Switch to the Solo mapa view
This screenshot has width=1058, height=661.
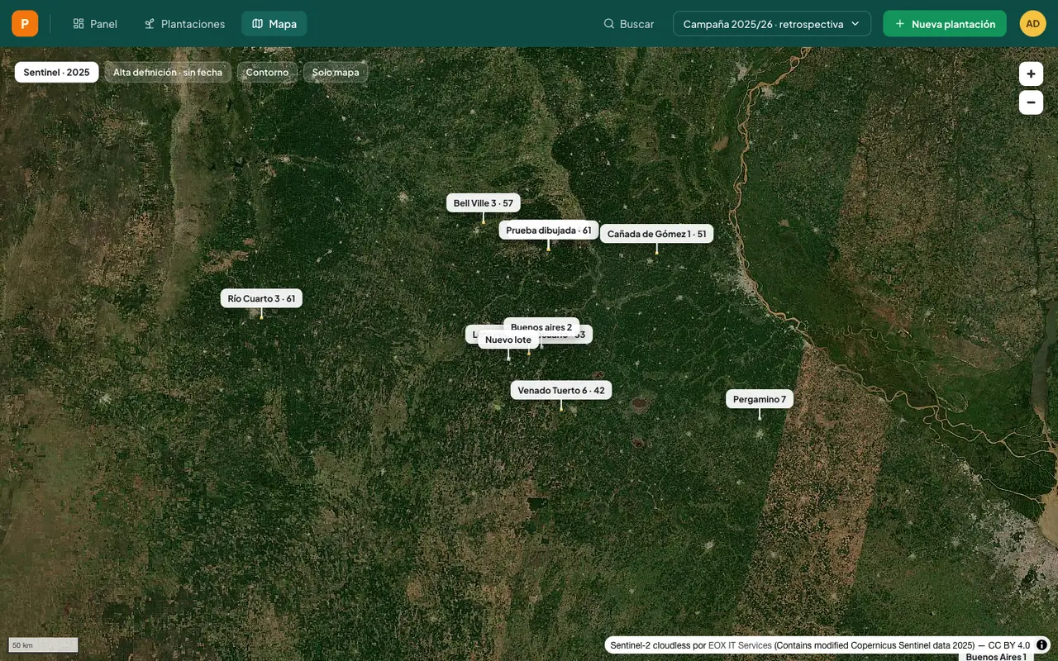[336, 72]
